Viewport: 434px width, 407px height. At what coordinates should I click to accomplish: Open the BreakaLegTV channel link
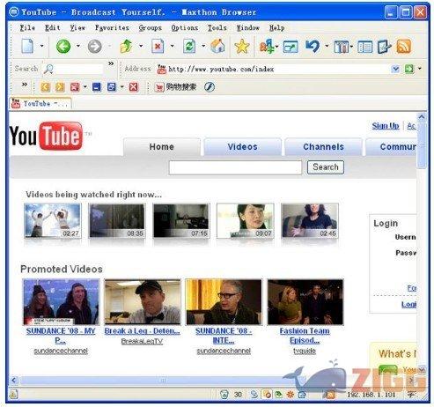[x=142, y=341]
